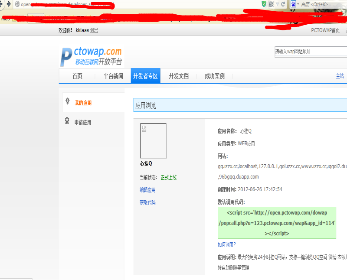The image size is (347, 280).
Task: Click the 96bgqq.duapp.com website text
Action: click(239, 177)
